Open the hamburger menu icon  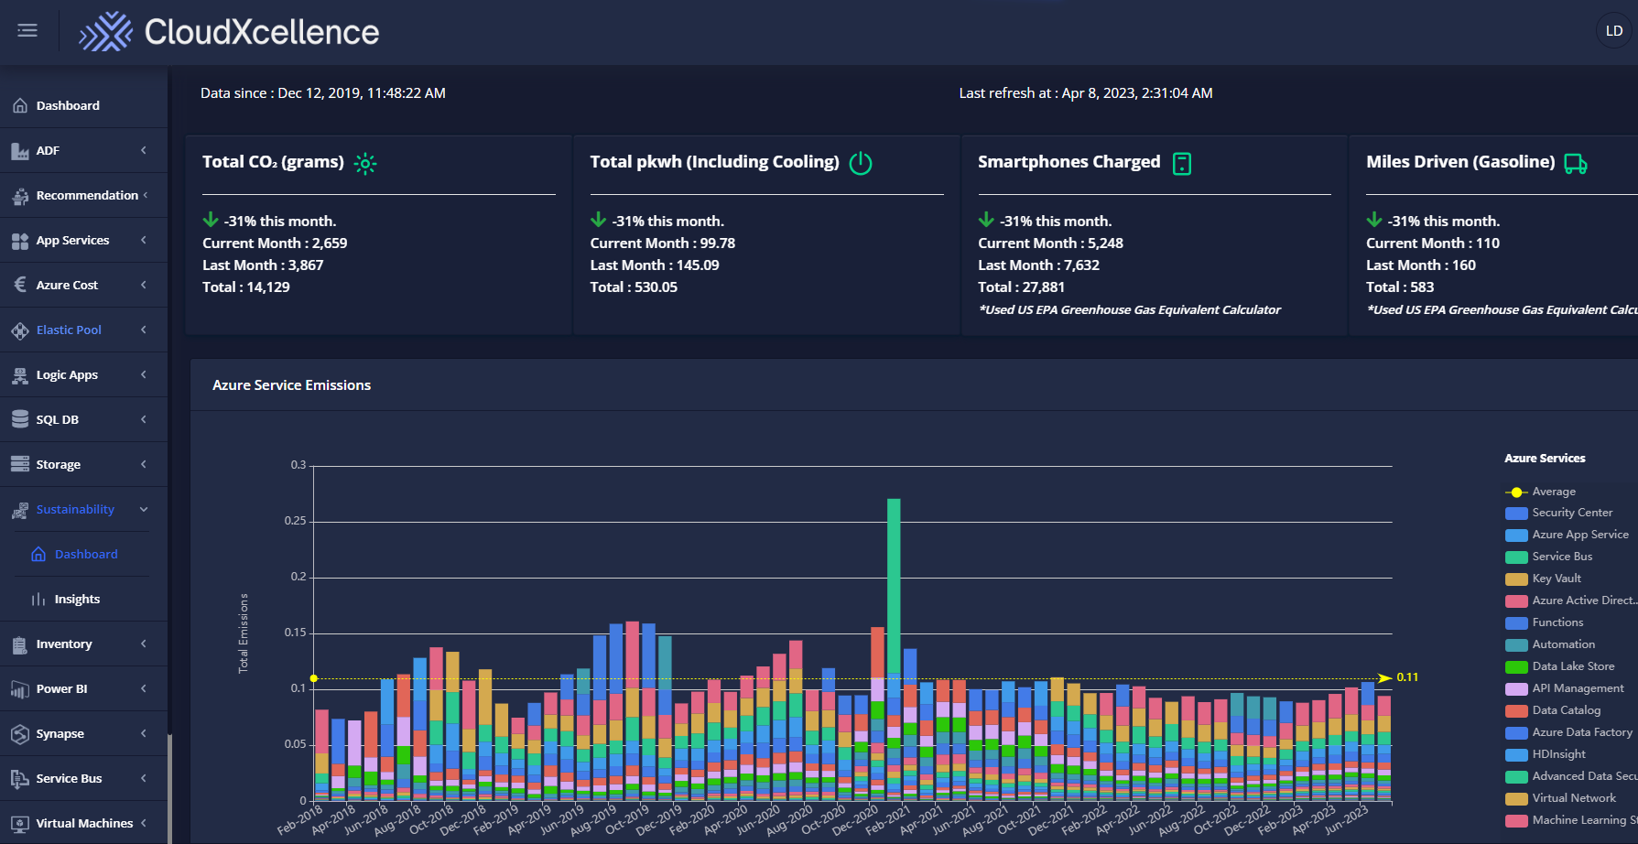coord(27,30)
